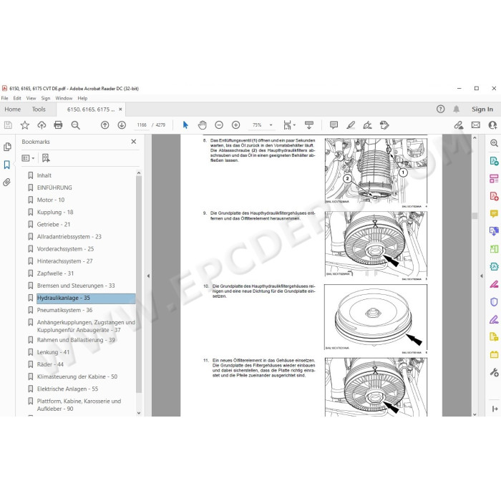
Task: Show the page thumbnails panel
Action: (x=7, y=147)
